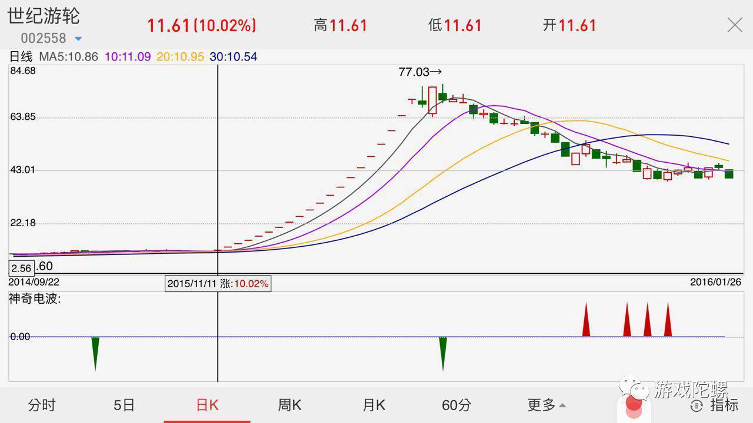Click the 84.68 axis value
The image size is (753, 423).
[x=23, y=70]
